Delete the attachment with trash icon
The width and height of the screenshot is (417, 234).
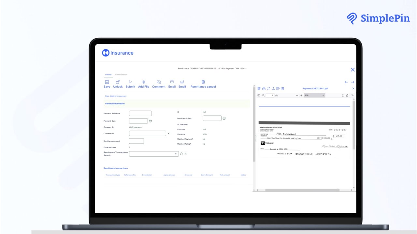pyautogui.click(x=283, y=88)
